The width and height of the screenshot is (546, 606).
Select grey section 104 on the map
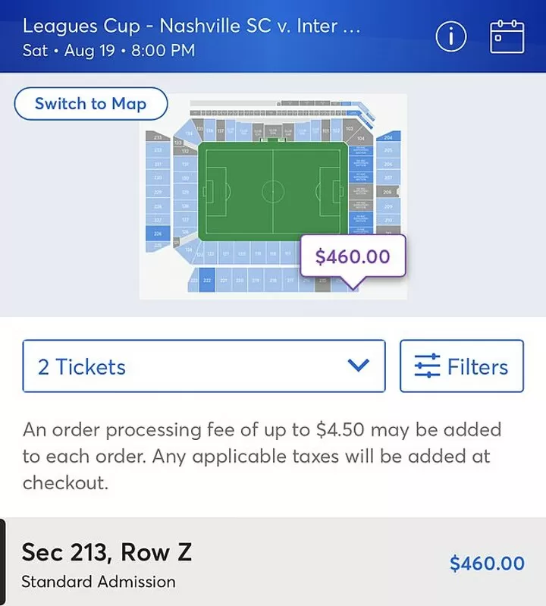pos(361,138)
